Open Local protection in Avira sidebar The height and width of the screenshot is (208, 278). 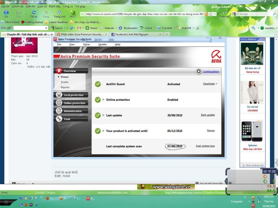(x=72, y=95)
